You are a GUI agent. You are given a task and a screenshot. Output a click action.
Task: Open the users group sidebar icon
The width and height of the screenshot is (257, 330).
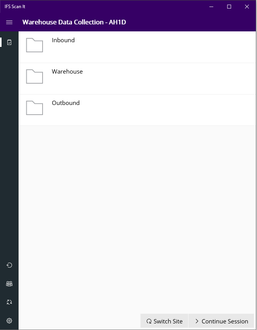9,284
